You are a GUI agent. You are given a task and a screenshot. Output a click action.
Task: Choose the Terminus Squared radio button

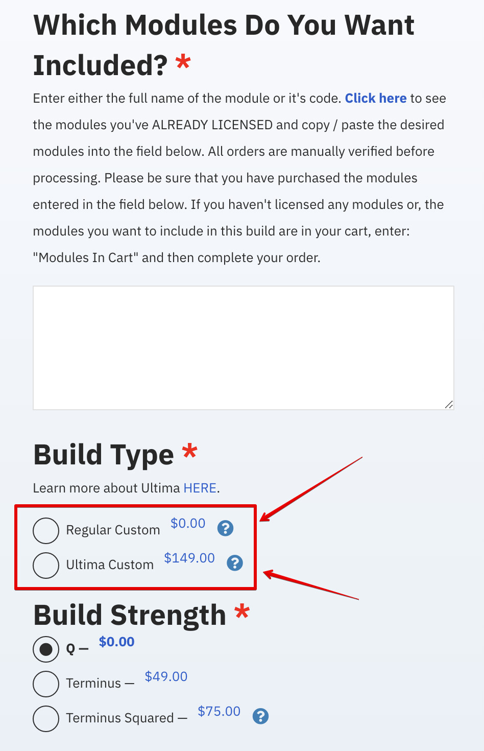click(x=46, y=718)
